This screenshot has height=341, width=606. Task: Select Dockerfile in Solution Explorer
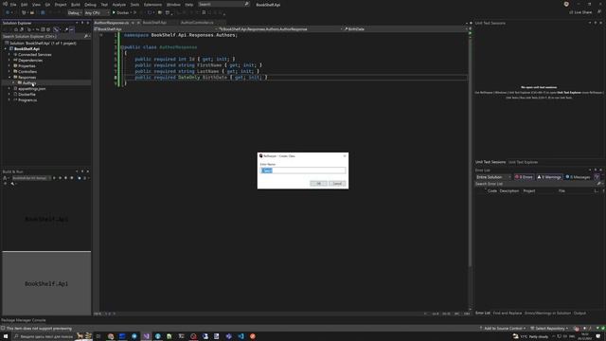(27, 95)
